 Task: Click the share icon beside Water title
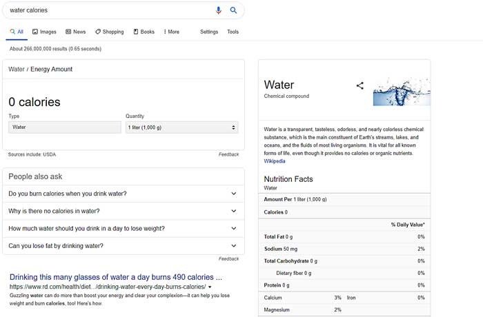pyautogui.click(x=359, y=86)
